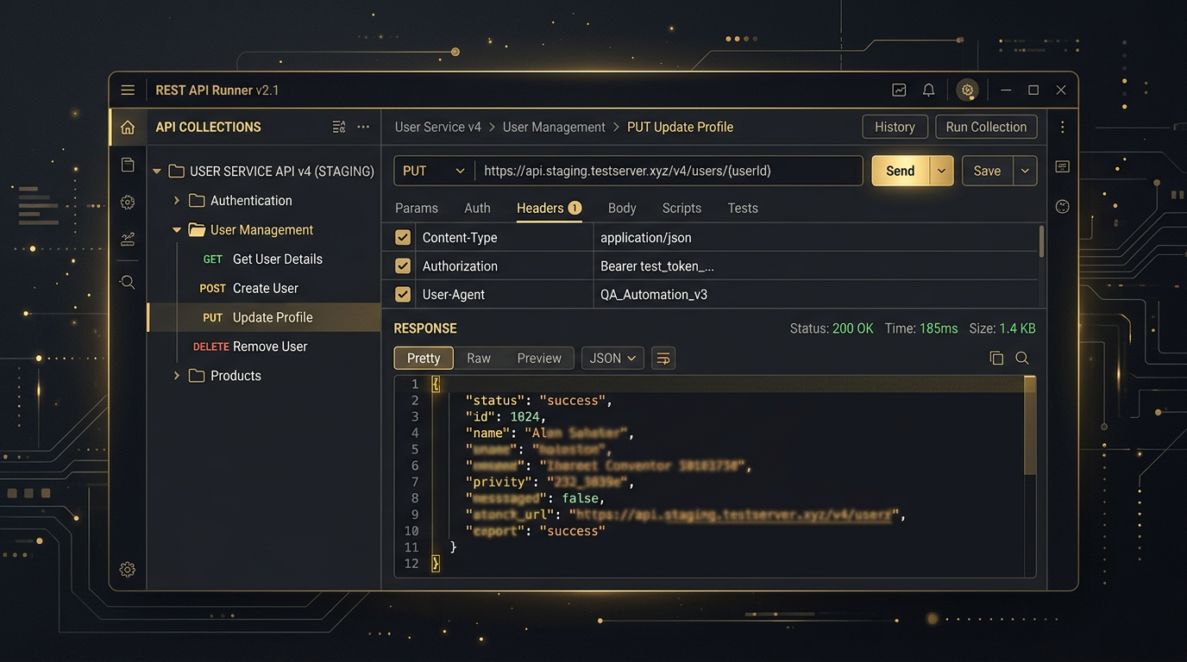Select the Home icon in the left sidebar

[x=127, y=126]
